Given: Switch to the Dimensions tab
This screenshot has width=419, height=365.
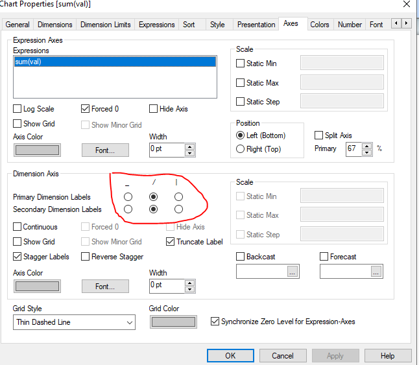Looking at the screenshot, I should pos(54,25).
